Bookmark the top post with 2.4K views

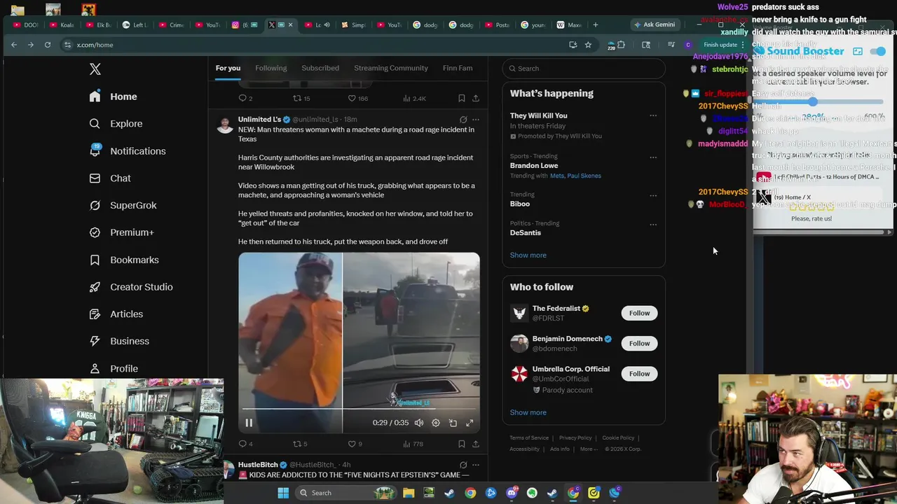461,99
